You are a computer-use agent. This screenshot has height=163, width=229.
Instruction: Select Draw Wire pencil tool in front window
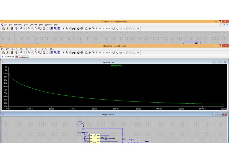[86, 53]
